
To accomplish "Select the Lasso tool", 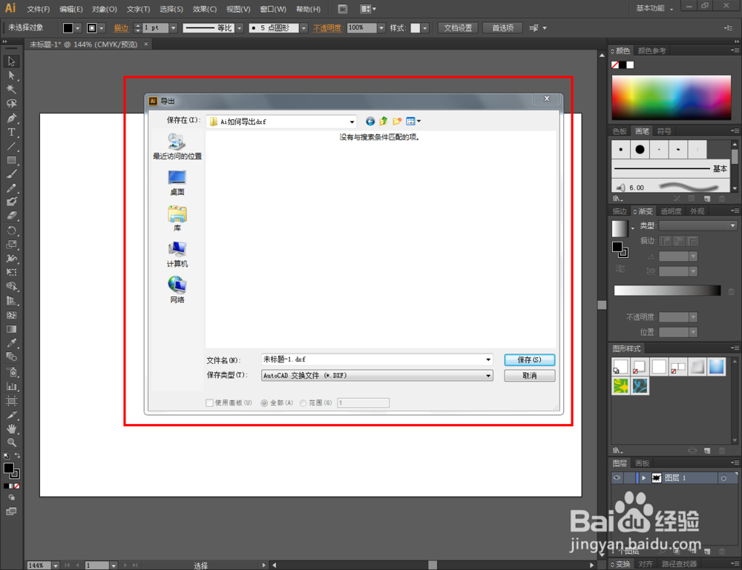I will (x=11, y=104).
